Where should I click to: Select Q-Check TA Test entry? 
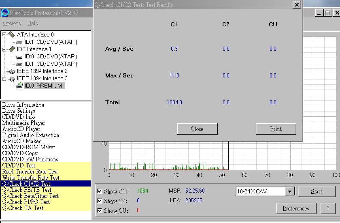pyautogui.click(x=46, y=208)
